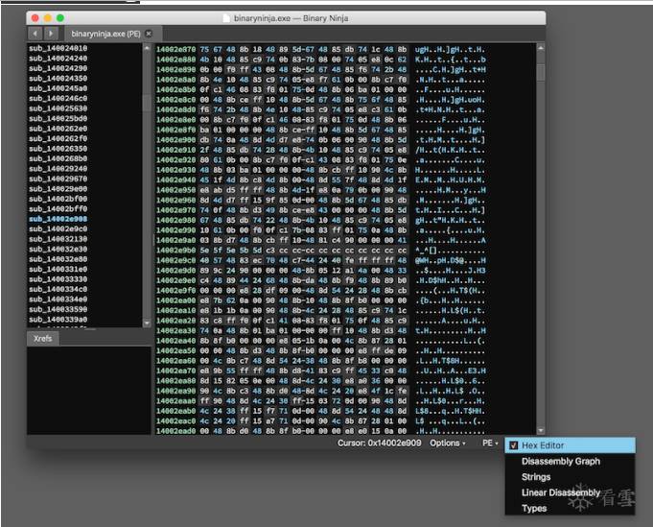Click hex address 14002e950
This screenshot has width=653, height=527.
[x=175, y=190]
